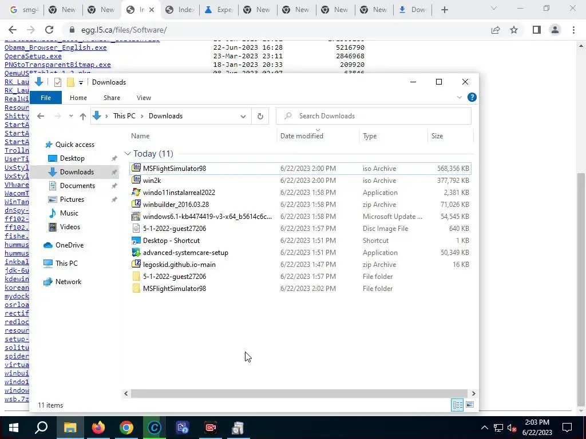Open notification center in taskbar
This screenshot has height=439, width=586.
567,428
